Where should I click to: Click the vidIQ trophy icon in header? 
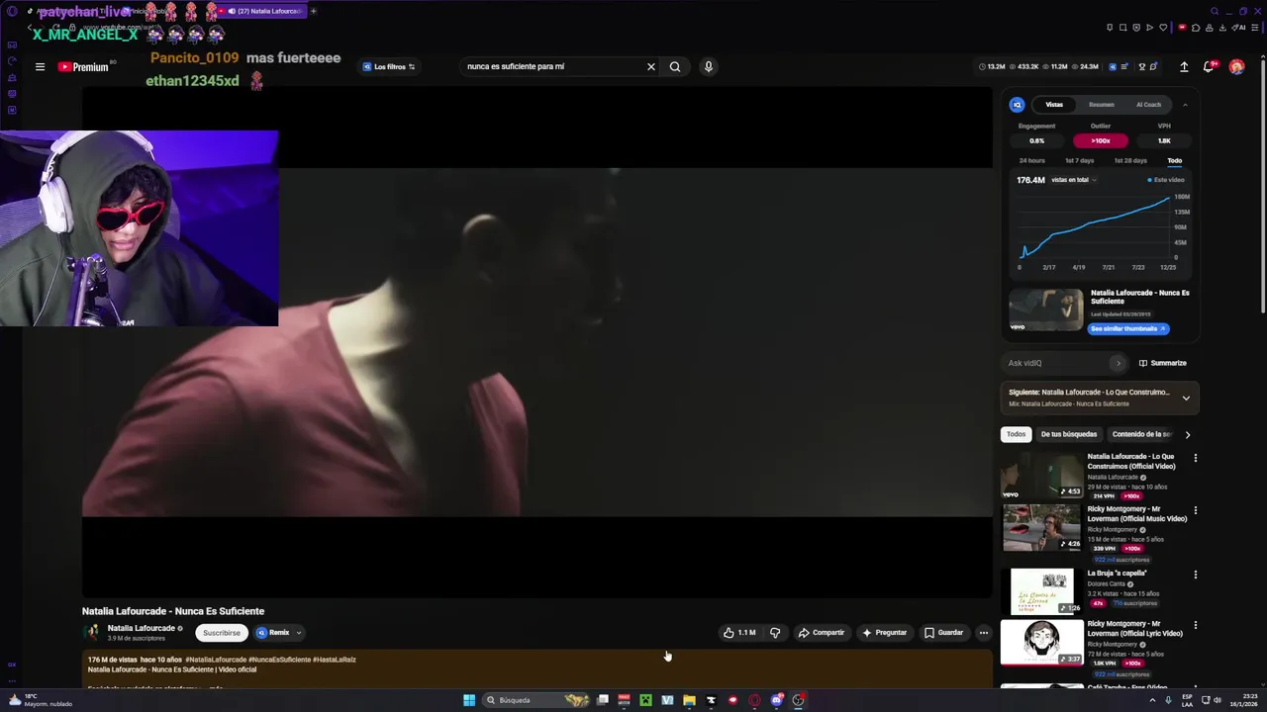pos(1141,67)
